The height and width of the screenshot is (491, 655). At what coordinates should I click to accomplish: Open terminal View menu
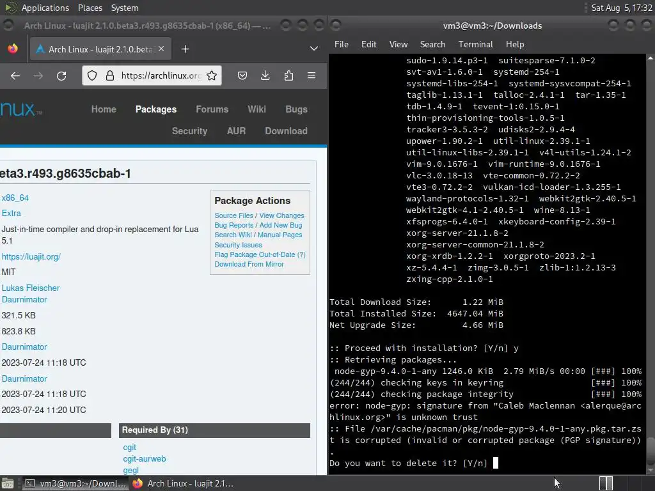(x=398, y=44)
